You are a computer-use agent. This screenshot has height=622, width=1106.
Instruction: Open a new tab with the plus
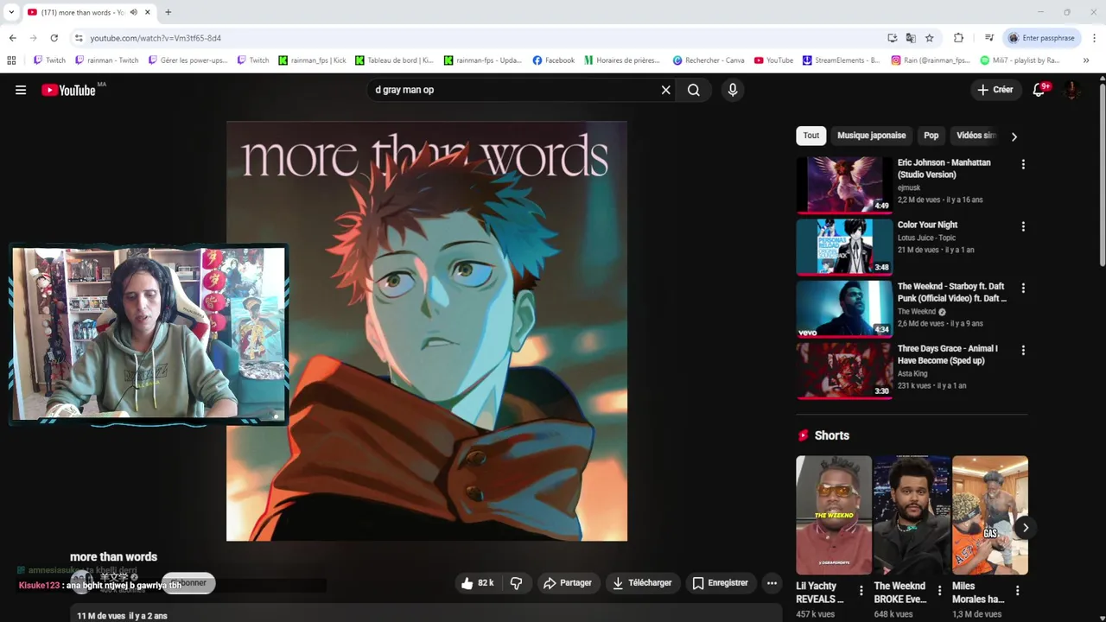[168, 12]
